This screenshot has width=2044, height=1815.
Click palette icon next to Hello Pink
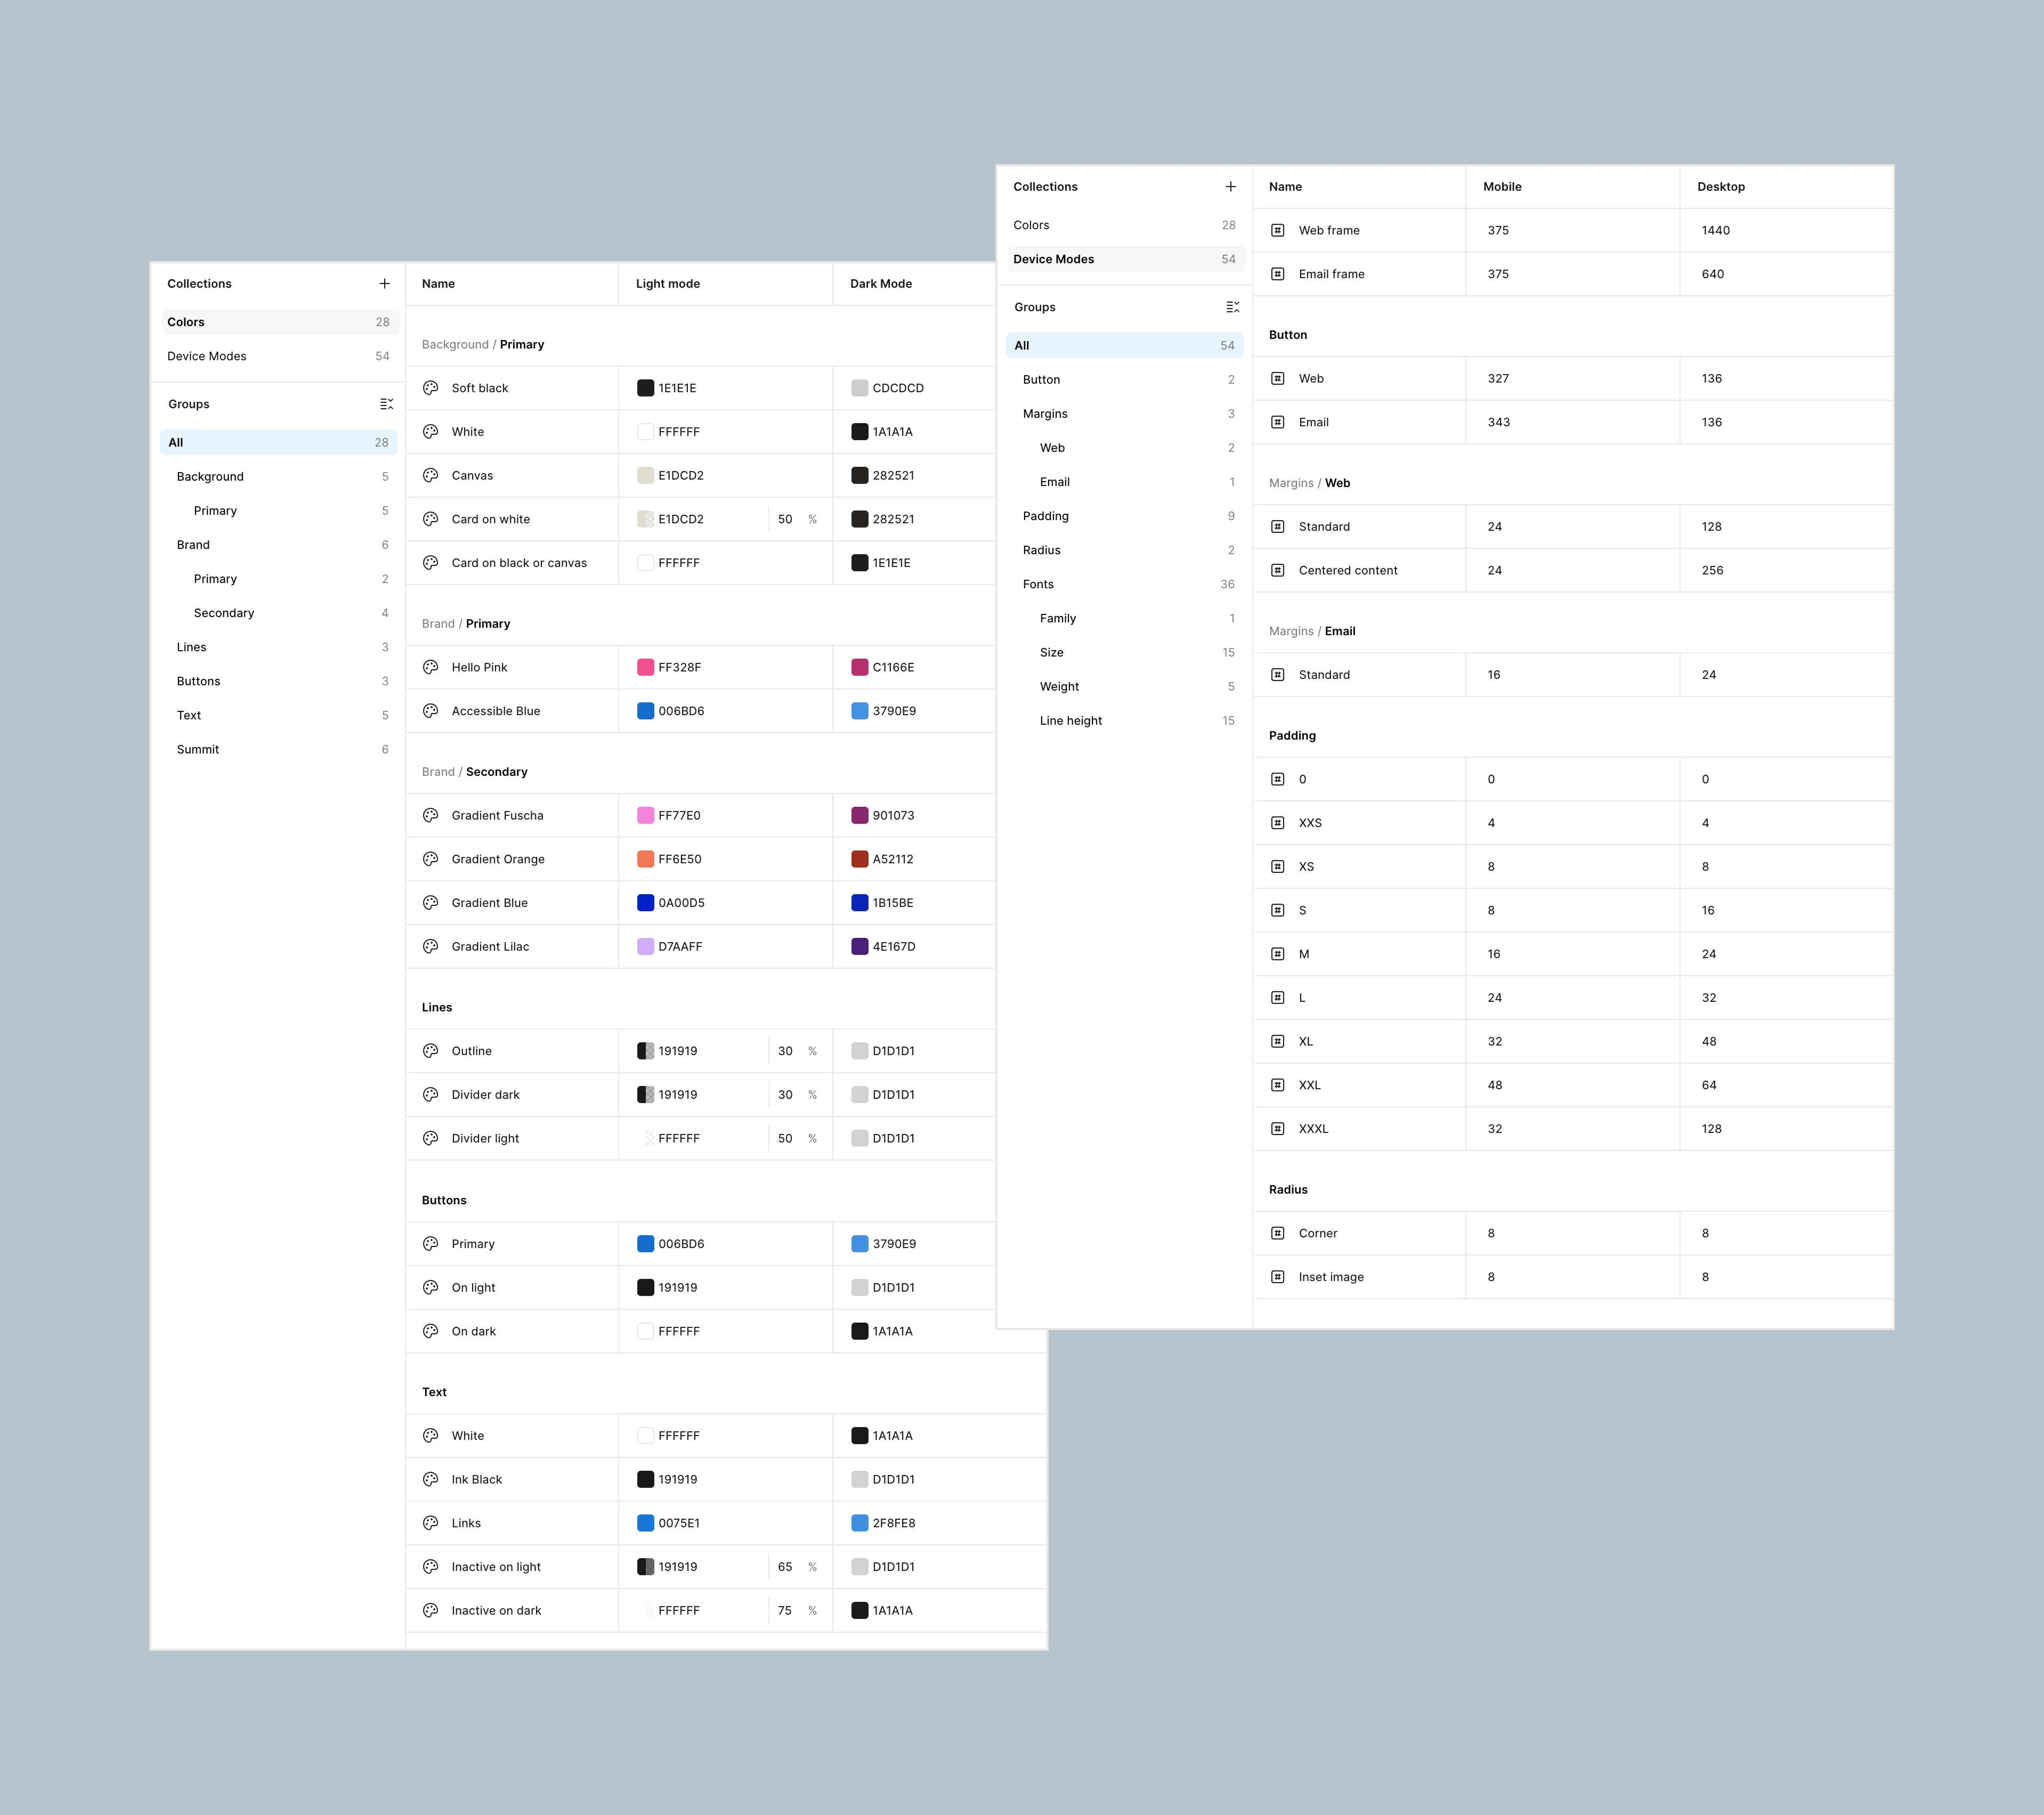(x=431, y=667)
